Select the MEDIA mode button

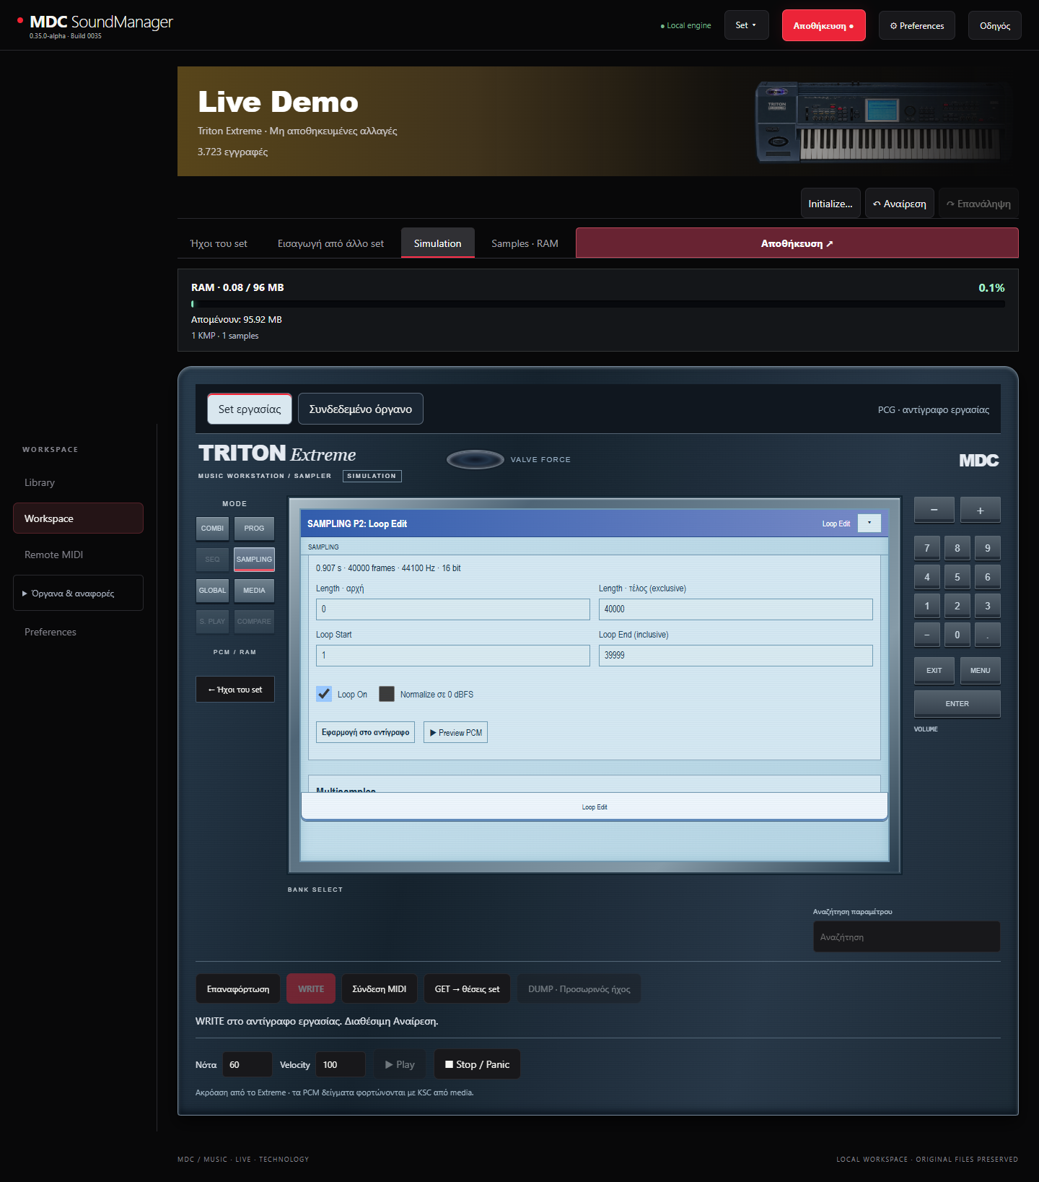pos(254,591)
